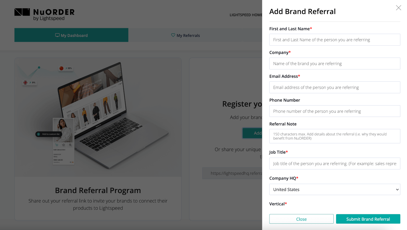Focus the Referral Note text area
Viewport: 407px width, 230px height.
(335, 136)
